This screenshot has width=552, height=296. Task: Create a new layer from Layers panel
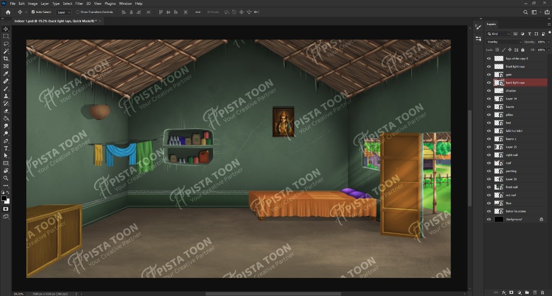[535, 293]
